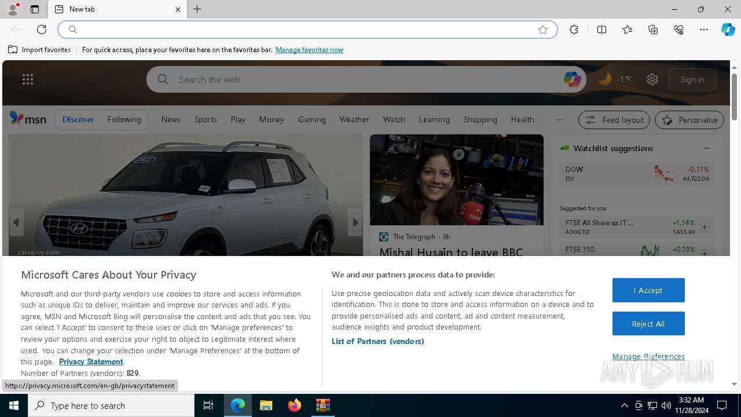Open the Windows Start menu
741x417 pixels.
click(14, 405)
